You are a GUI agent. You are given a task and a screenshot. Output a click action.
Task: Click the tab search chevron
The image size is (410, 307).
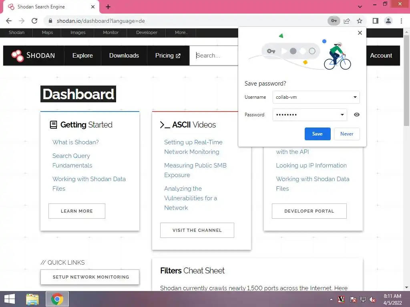(x=360, y=7)
